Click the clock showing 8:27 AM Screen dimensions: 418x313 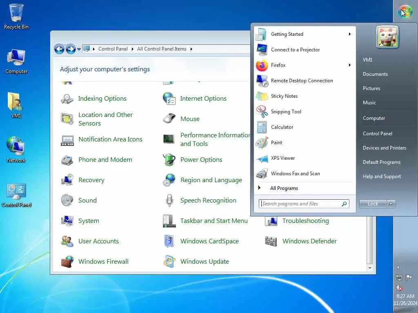click(405, 296)
